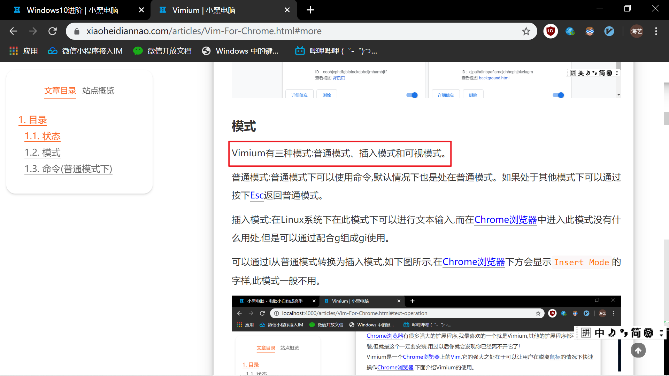The height and width of the screenshot is (376, 669).
Task: Toggle the 简 simplified/traditional IME icon
Action: (x=636, y=333)
